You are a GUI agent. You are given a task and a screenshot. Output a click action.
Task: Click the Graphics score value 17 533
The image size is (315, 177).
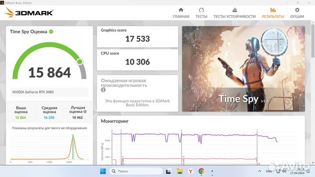(x=138, y=39)
